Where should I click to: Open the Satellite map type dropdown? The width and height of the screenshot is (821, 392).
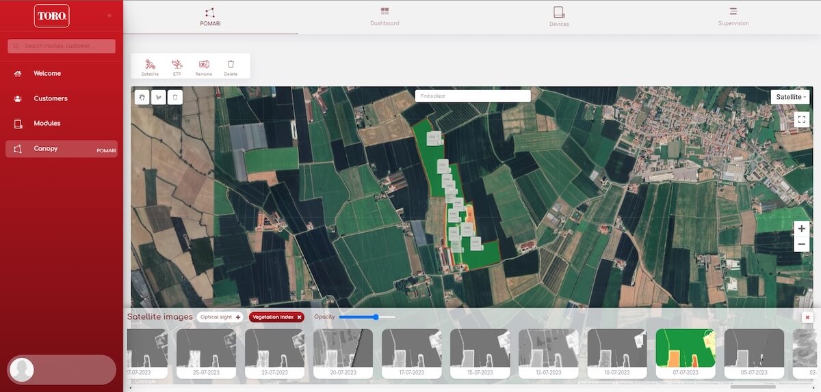(792, 97)
